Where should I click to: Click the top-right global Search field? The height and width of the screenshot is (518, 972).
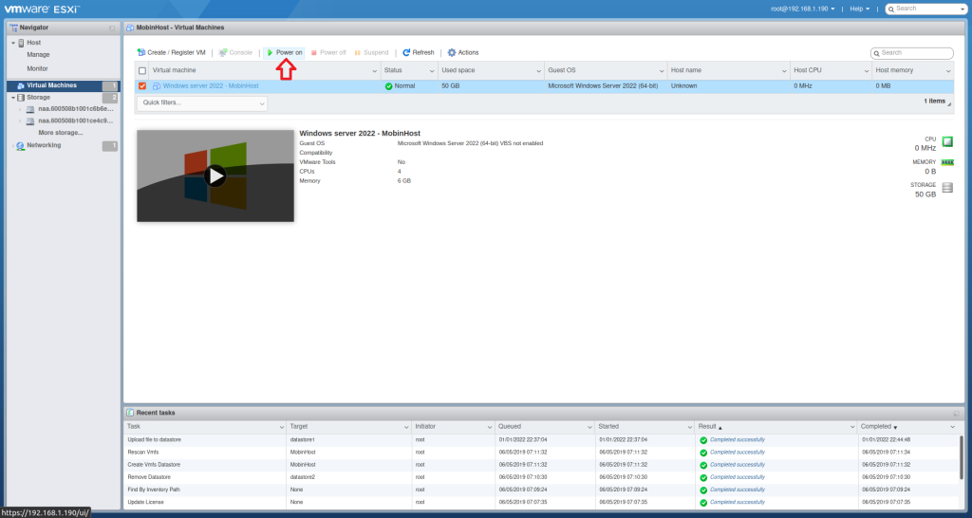(x=925, y=9)
